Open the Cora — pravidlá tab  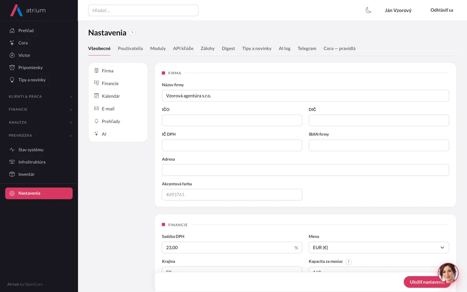tap(339, 48)
